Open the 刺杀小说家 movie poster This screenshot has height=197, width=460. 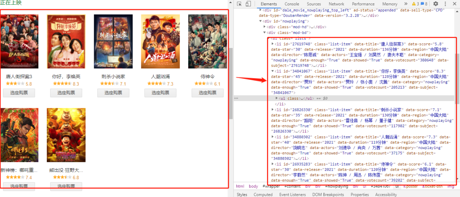[113, 42]
